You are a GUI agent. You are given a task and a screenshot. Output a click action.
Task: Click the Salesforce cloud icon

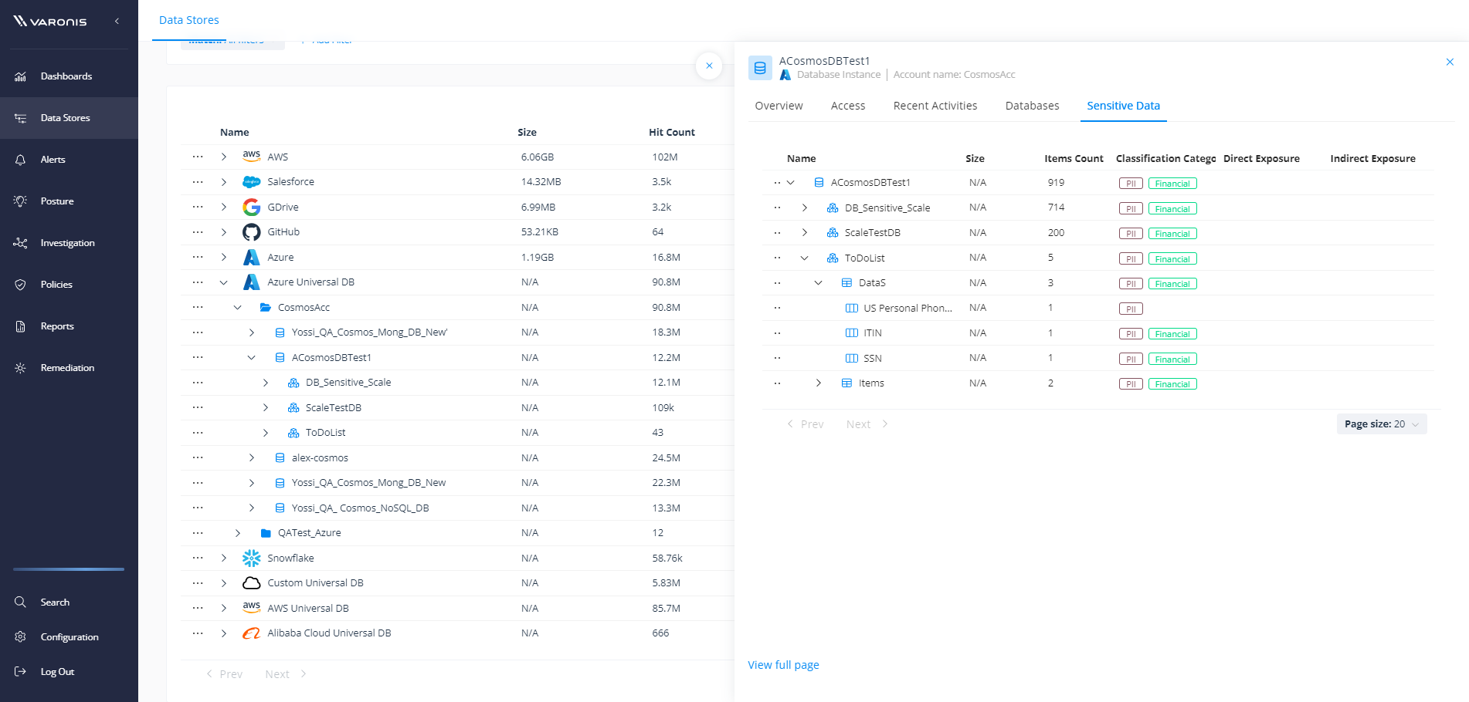[x=251, y=182]
